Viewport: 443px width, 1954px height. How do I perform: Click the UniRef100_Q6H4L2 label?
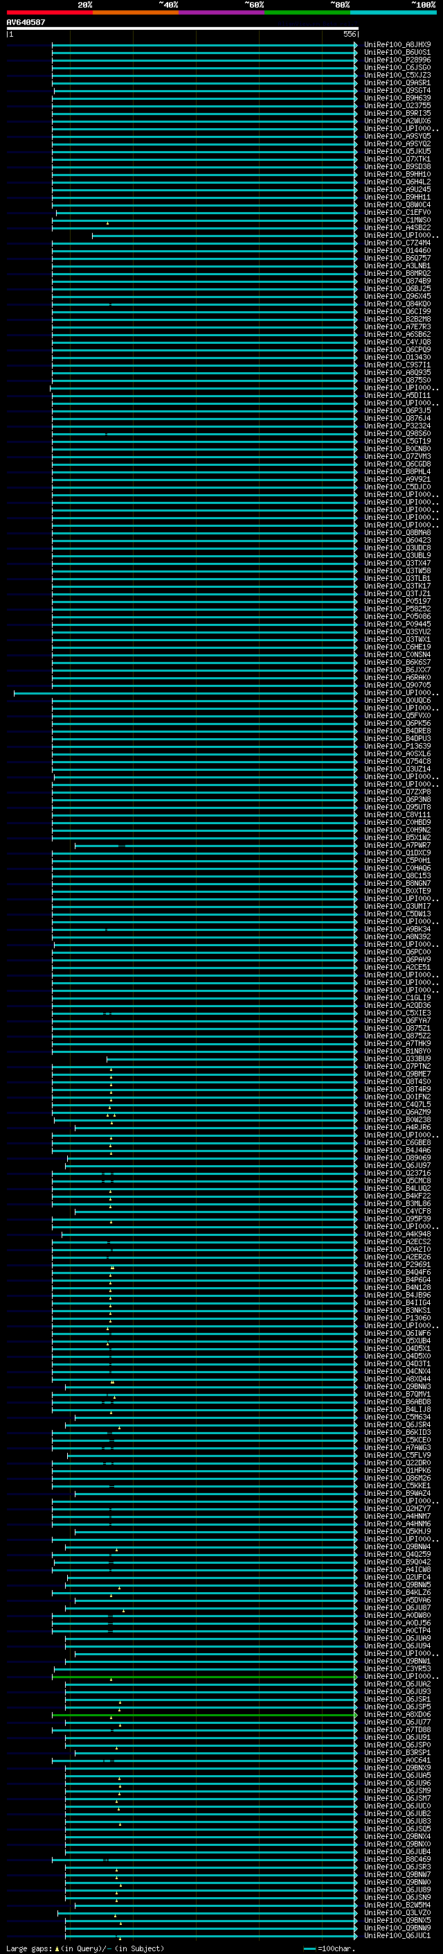click(x=397, y=182)
